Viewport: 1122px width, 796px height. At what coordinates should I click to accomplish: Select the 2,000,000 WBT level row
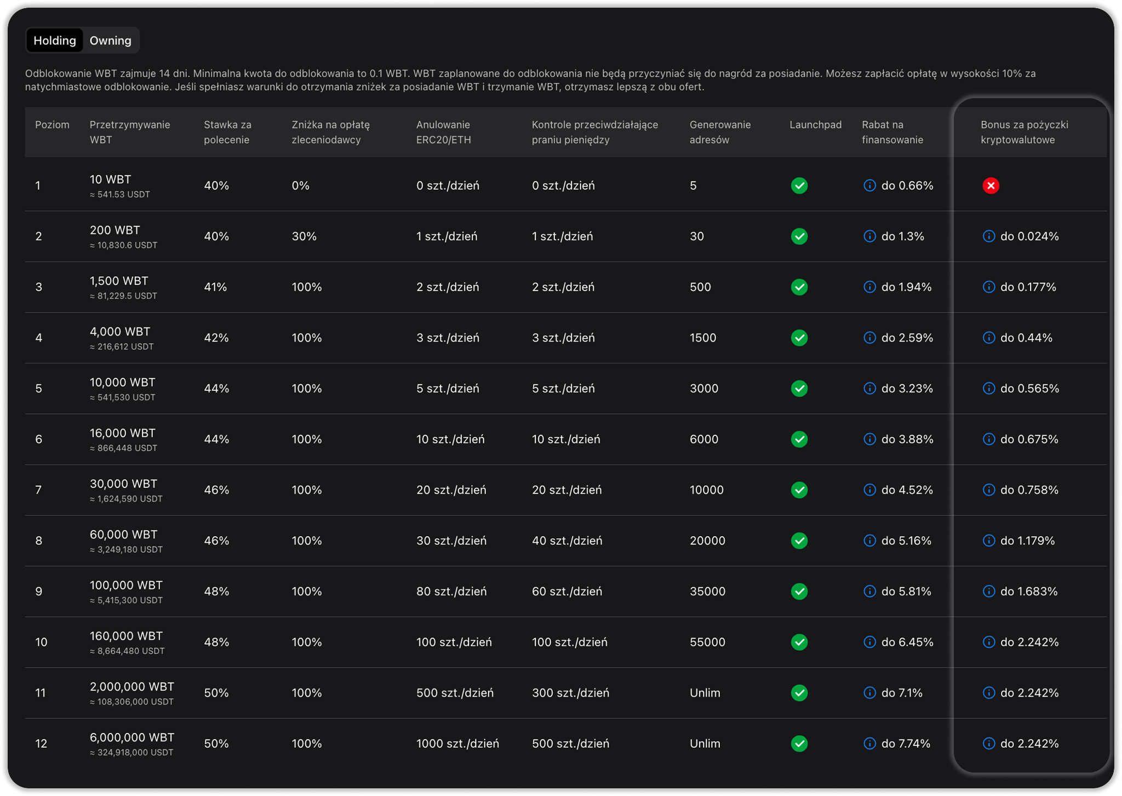(x=131, y=687)
